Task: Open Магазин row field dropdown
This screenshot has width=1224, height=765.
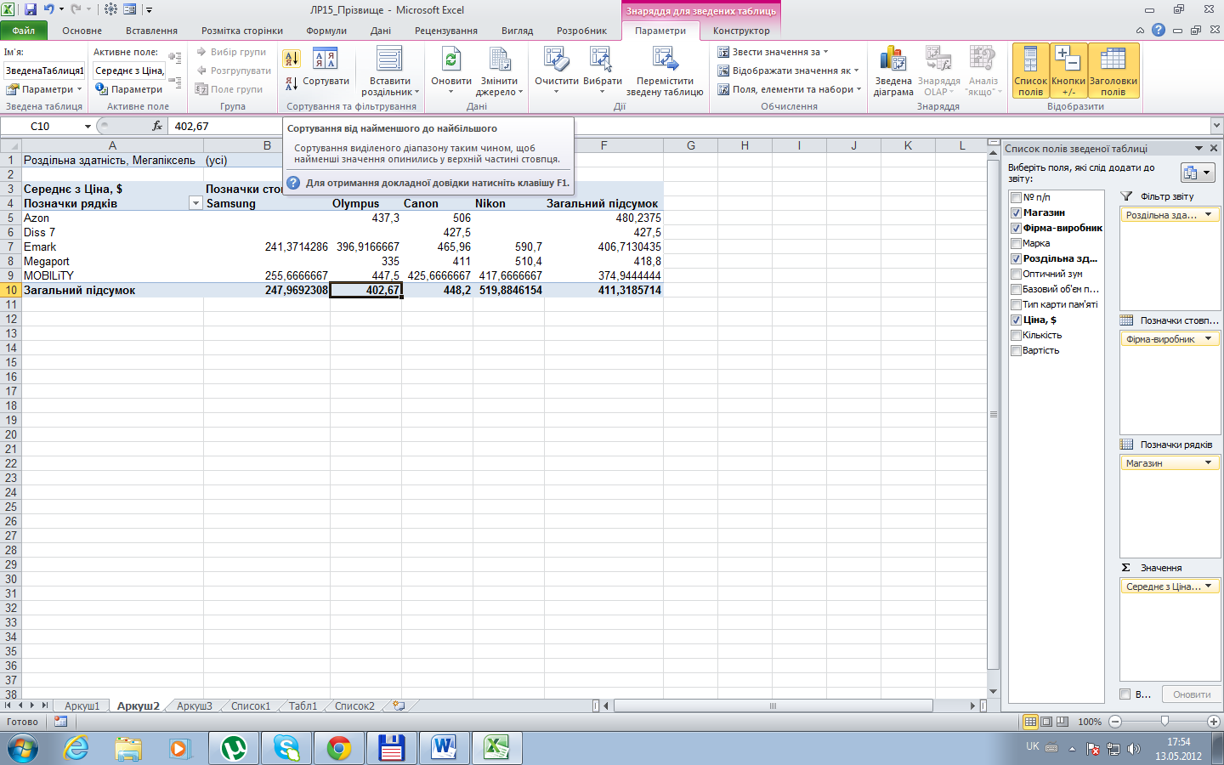Action: click(x=1208, y=463)
